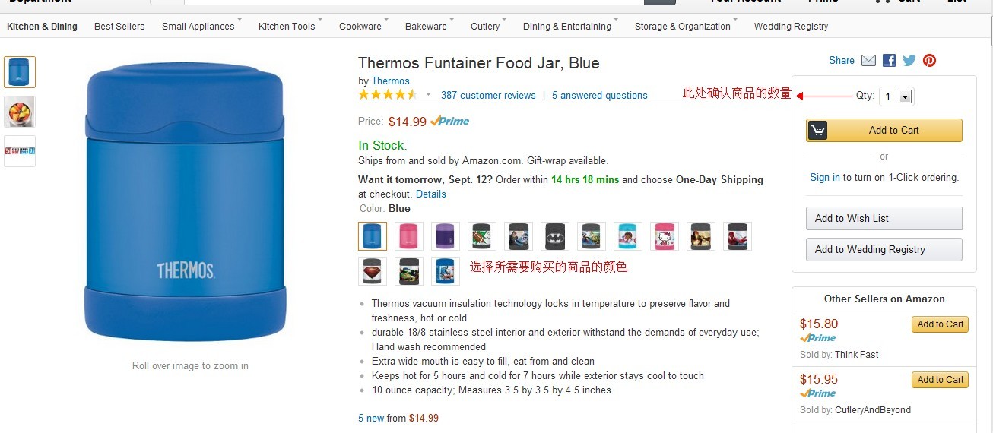Click the Add to Wish List button
Screen dimensions: 993x433
pos(884,219)
